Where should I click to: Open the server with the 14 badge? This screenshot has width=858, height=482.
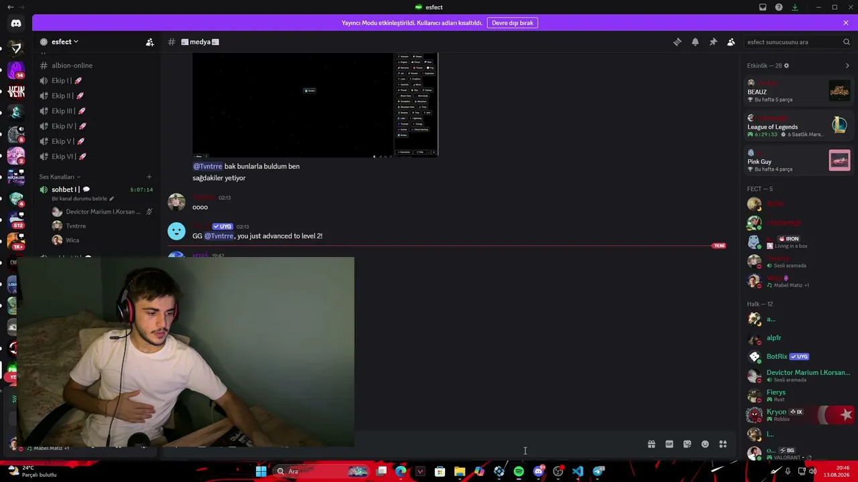point(16,69)
